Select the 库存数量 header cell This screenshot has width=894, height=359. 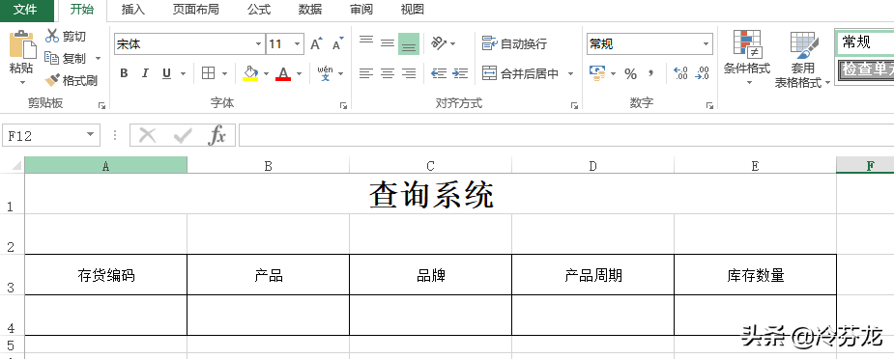click(x=756, y=275)
